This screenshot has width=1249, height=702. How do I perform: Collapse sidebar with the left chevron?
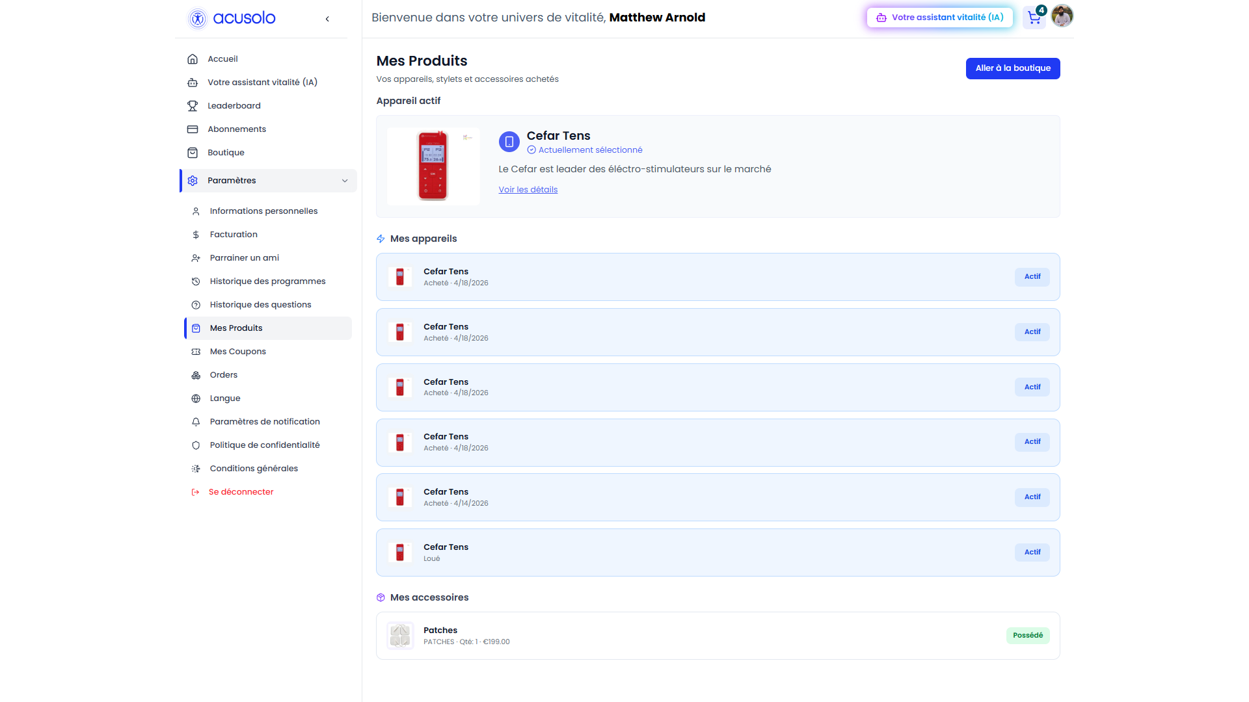click(327, 19)
